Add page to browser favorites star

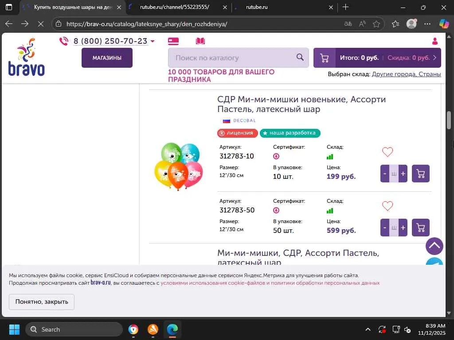pyautogui.click(x=376, y=24)
